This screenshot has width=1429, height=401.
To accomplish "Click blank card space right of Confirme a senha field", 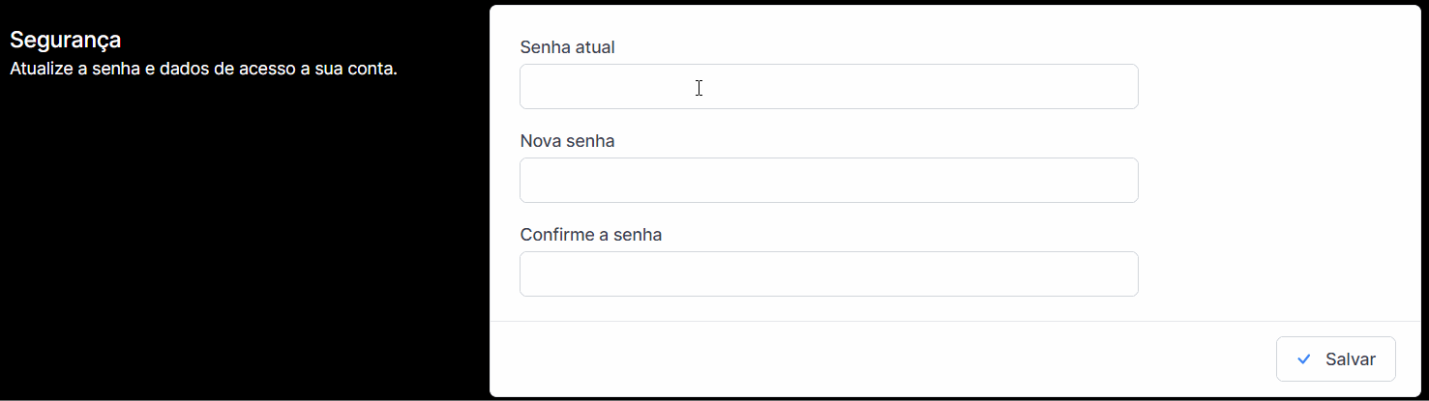I will pyautogui.click(x=1267, y=274).
